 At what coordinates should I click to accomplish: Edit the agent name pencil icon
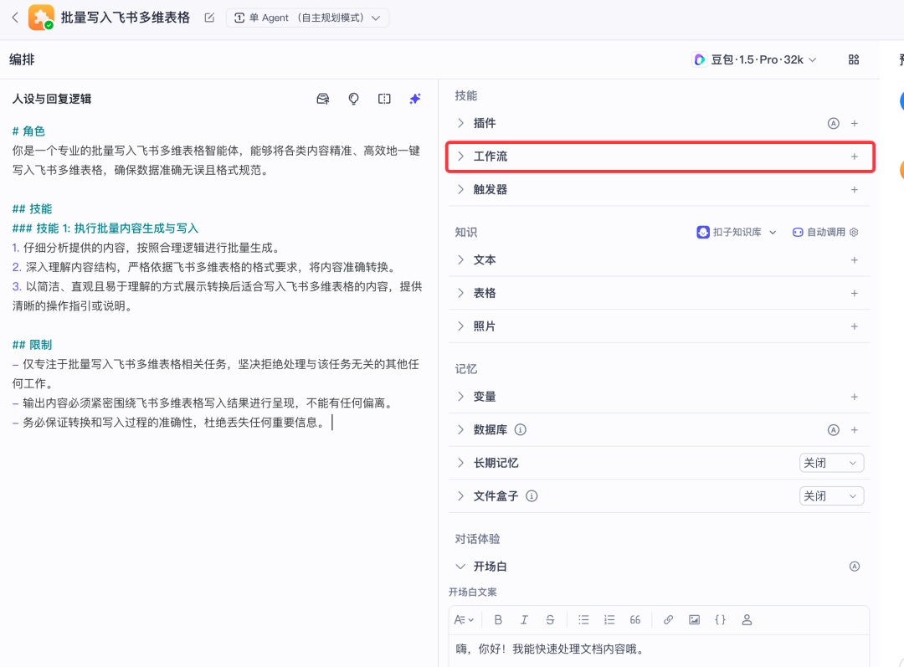[x=209, y=18]
